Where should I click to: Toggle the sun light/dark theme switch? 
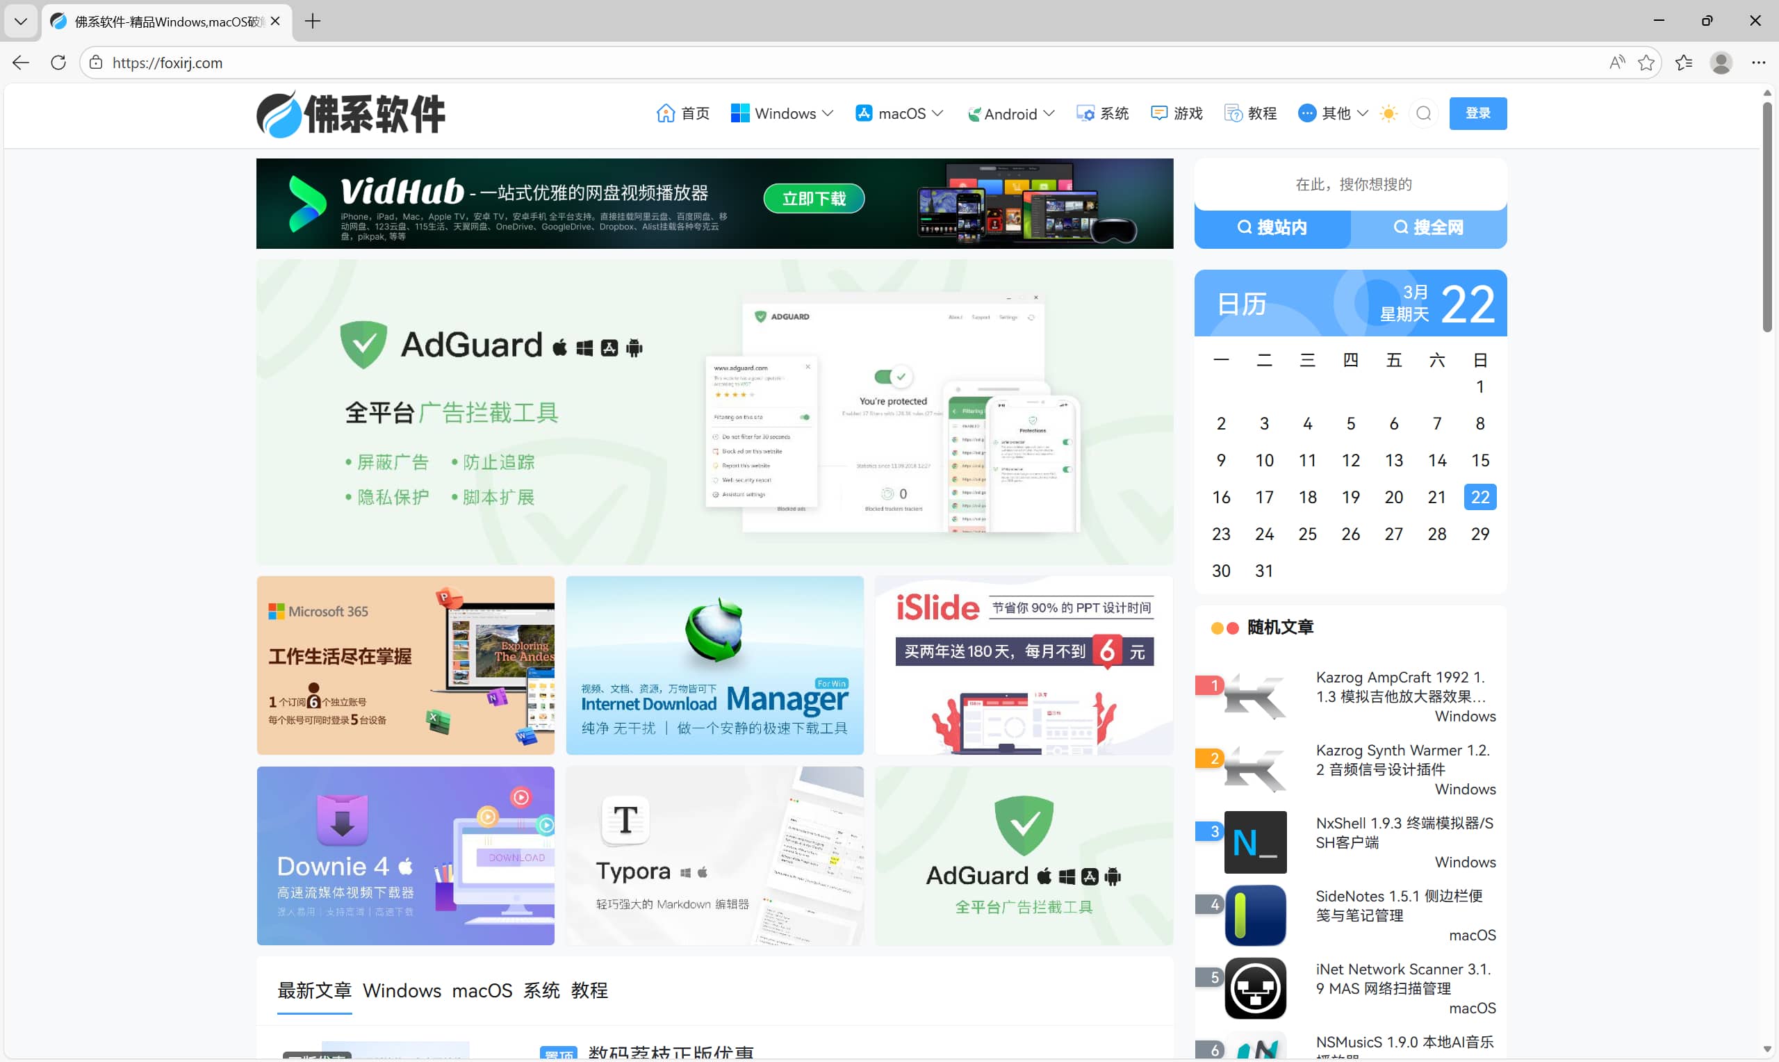(1388, 114)
